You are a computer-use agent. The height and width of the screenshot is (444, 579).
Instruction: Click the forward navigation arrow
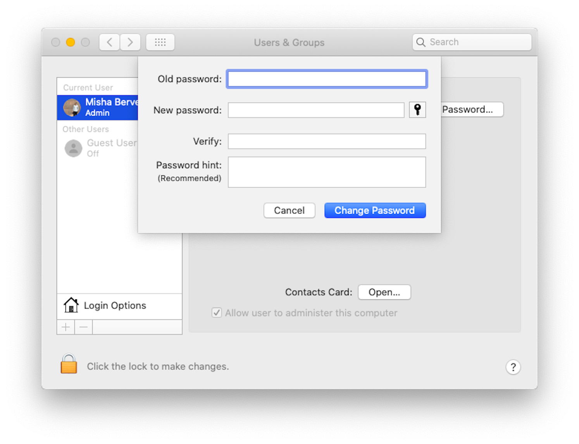pyautogui.click(x=130, y=42)
